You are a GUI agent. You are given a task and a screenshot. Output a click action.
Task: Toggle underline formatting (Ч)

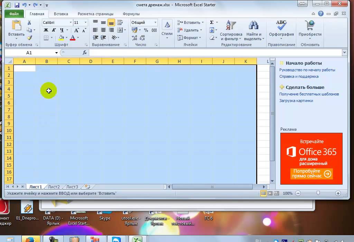pos(62,30)
